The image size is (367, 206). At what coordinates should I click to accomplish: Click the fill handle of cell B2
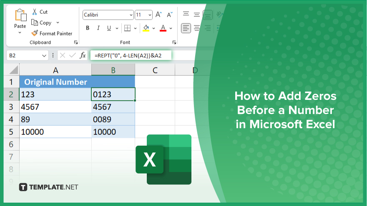point(135,100)
